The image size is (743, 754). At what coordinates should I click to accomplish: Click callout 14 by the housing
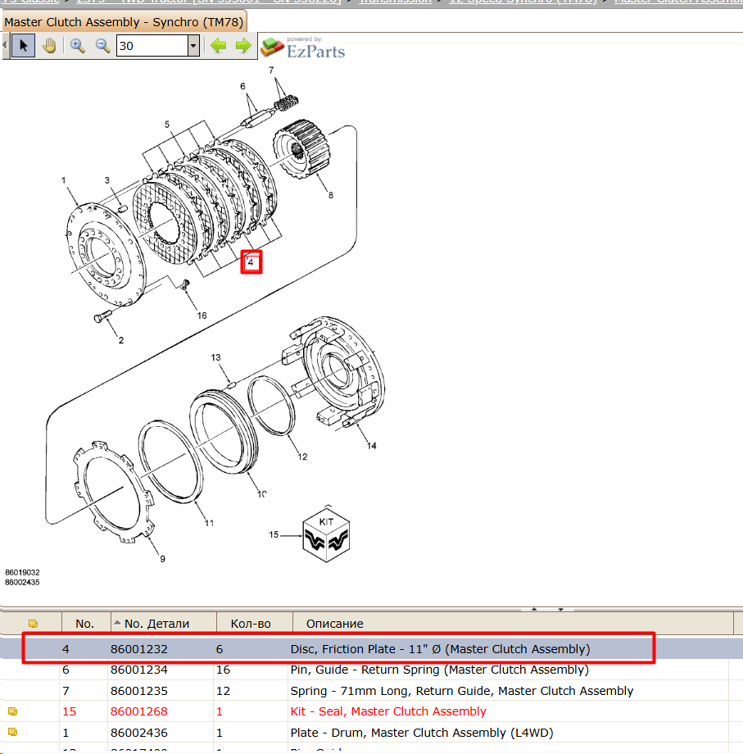(372, 446)
